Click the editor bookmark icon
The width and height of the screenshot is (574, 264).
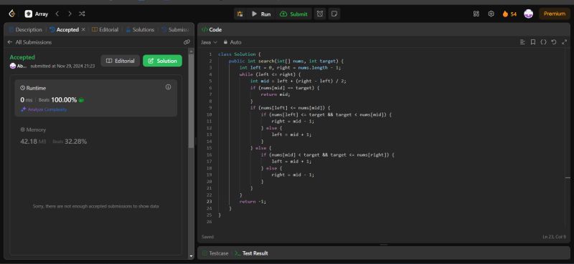click(533, 42)
